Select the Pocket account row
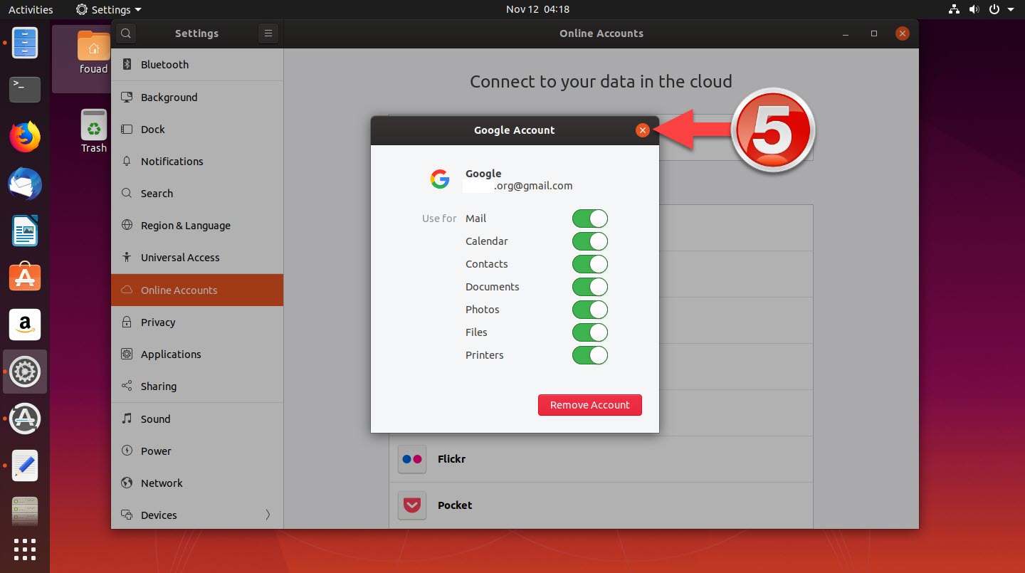The width and height of the screenshot is (1025, 573). point(601,505)
